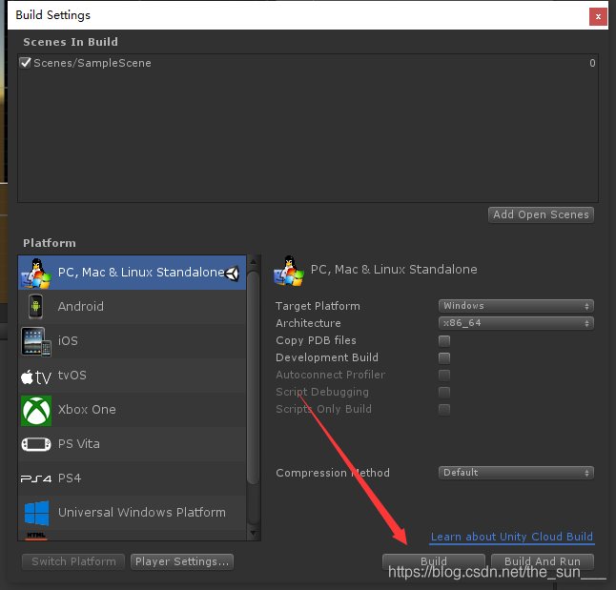The height and width of the screenshot is (590, 616).
Task: Click the green Xbox One logo icon
Action: [x=36, y=411]
